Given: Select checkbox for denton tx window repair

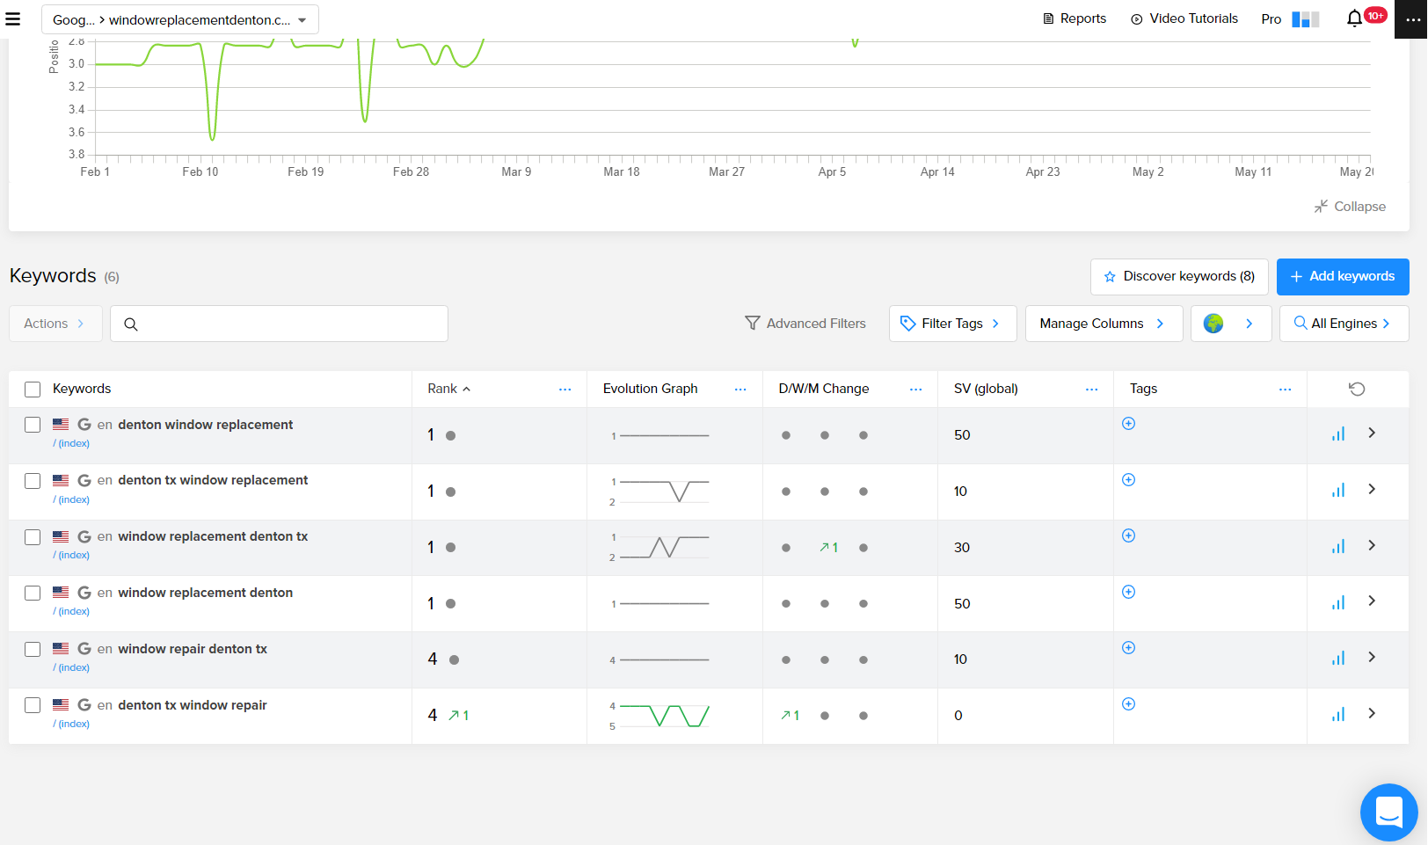Looking at the screenshot, I should (33, 705).
